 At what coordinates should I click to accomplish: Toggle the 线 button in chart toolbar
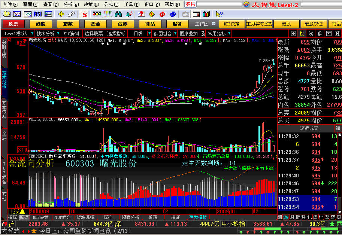(x=311, y=34)
